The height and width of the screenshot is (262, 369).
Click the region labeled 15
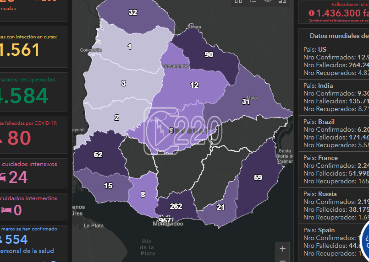(108, 186)
